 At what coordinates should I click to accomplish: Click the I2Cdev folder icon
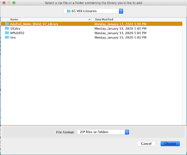pos(7,28)
